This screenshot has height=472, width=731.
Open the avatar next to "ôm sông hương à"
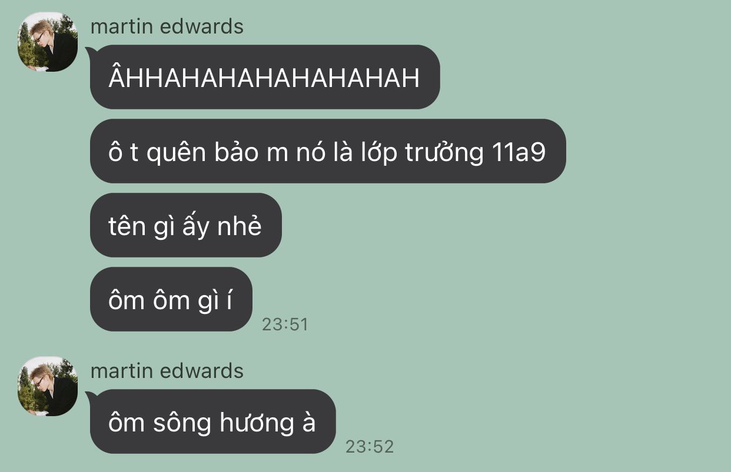point(48,386)
